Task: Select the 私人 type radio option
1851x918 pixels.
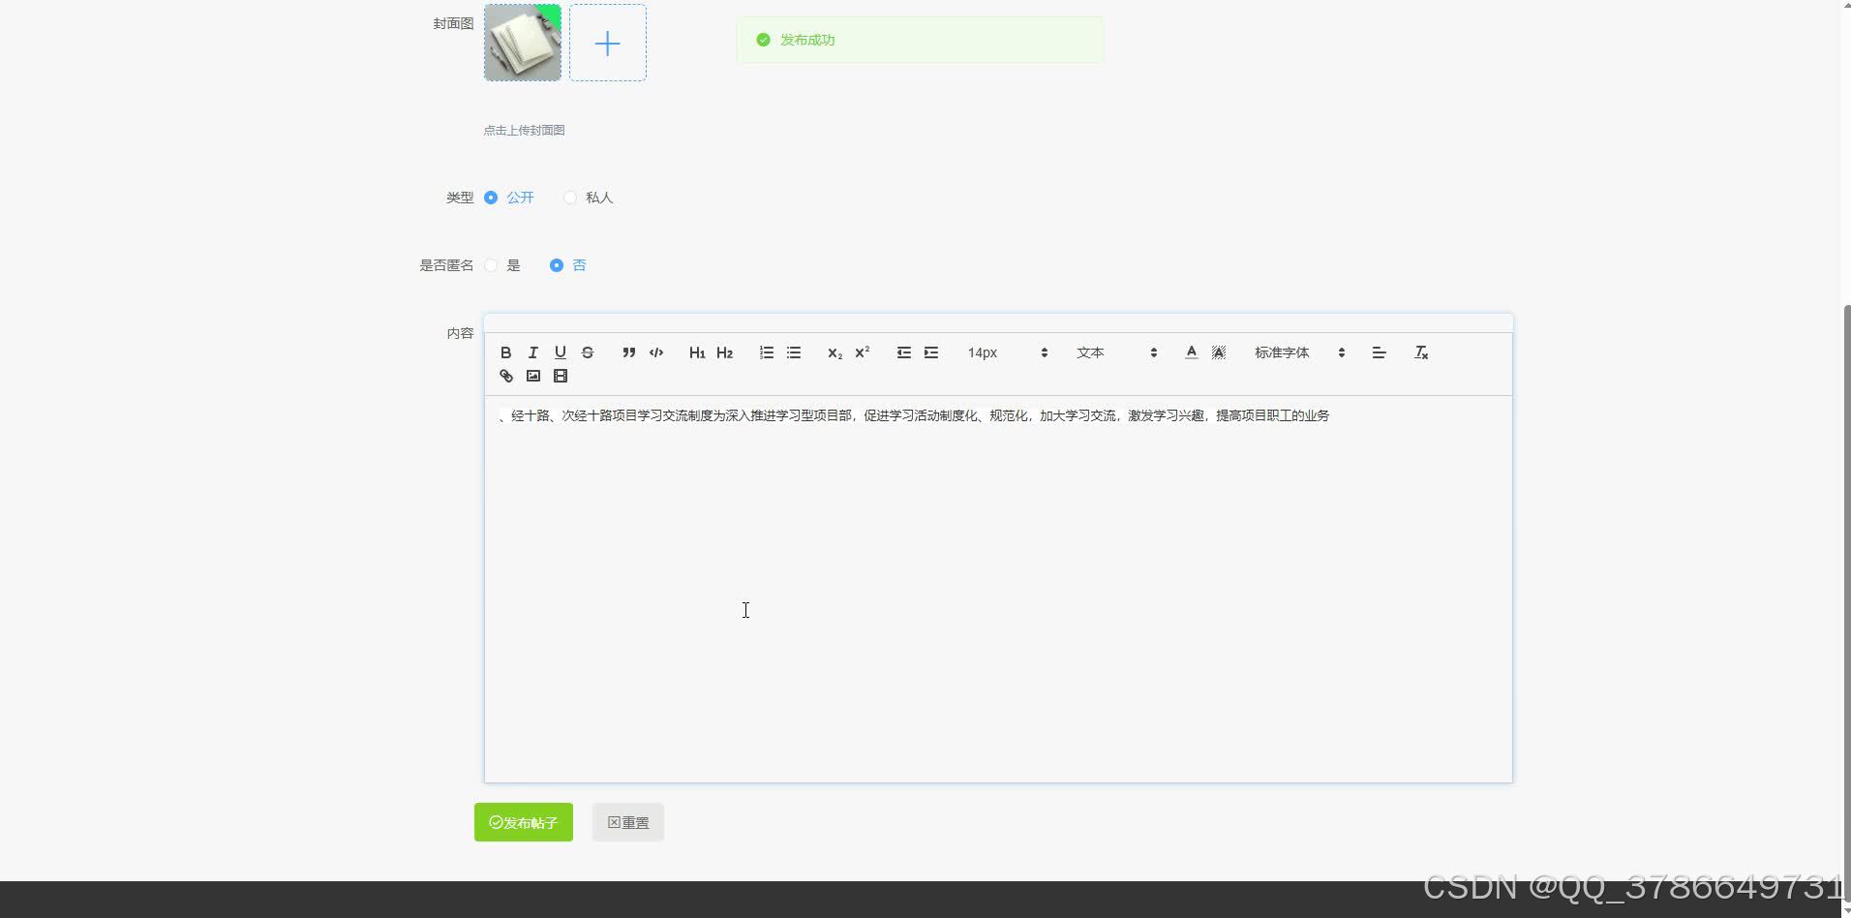Action: 589,198
